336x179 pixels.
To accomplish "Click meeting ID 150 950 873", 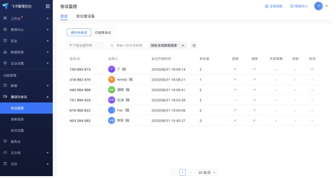I will (x=80, y=69).
